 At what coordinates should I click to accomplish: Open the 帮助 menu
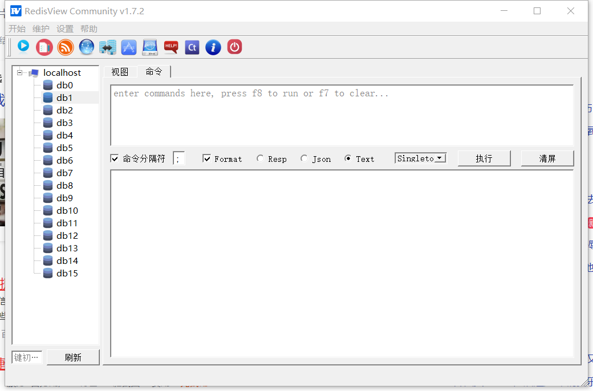[89, 28]
